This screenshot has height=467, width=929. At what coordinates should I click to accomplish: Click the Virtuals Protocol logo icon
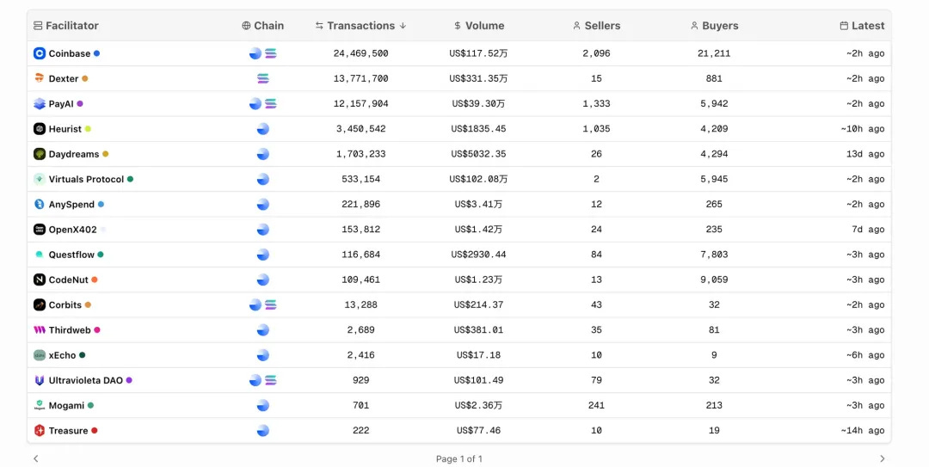pos(39,179)
